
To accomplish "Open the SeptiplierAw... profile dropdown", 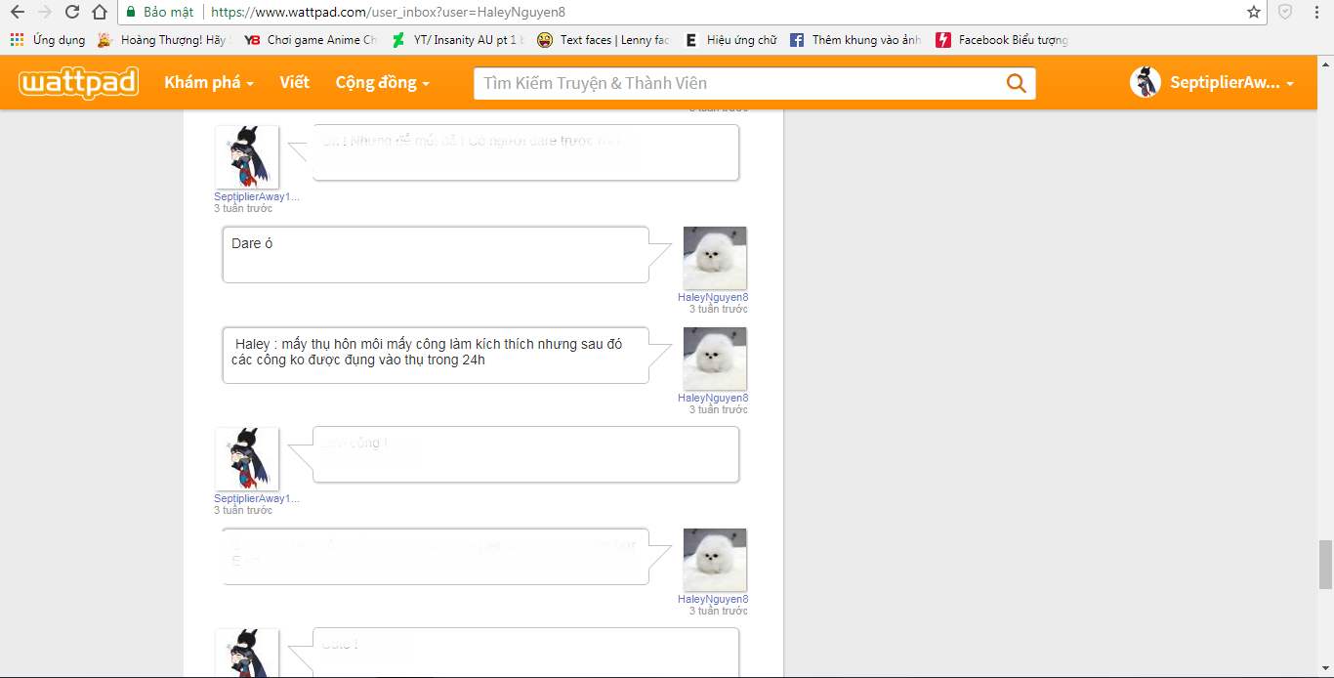I will [x=1213, y=83].
